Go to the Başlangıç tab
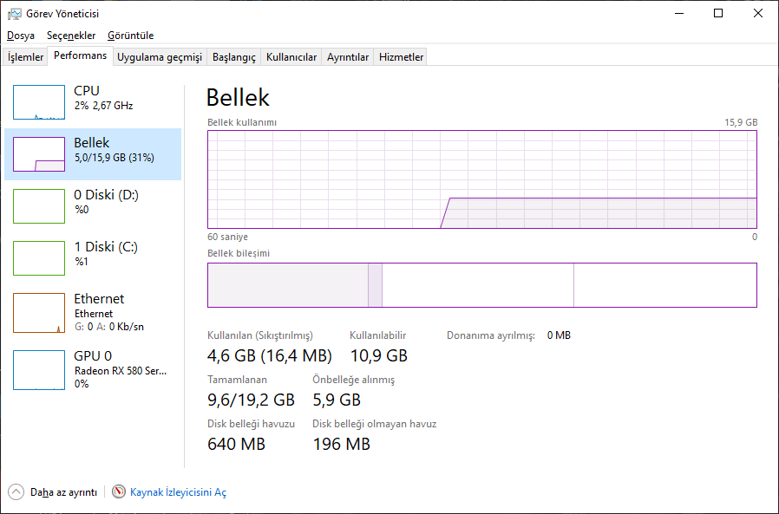 234,57
